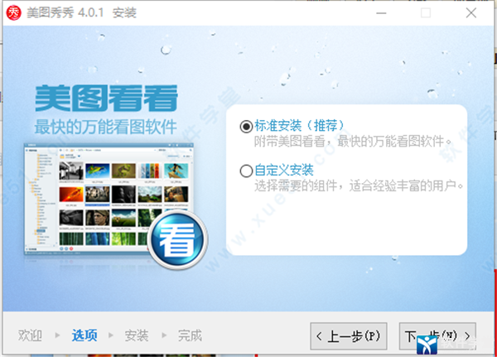Viewport: 497px width, 357px height.
Task: Click the 美图看看 large heading text
Action: tap(106, 99)
